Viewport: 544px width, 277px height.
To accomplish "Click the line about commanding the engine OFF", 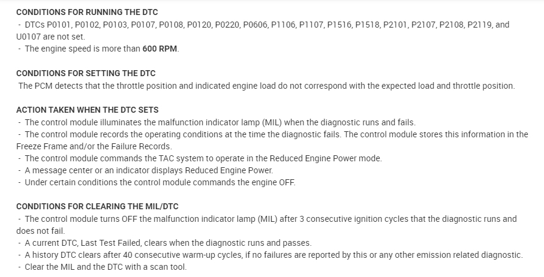I will tap(160, 182).
